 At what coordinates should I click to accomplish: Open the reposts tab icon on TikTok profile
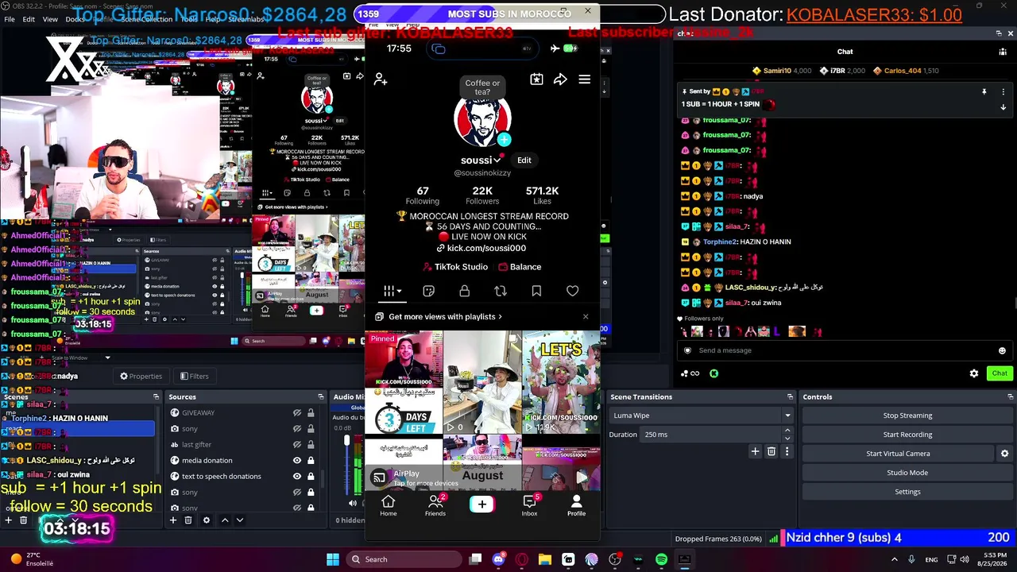point(501,292)
